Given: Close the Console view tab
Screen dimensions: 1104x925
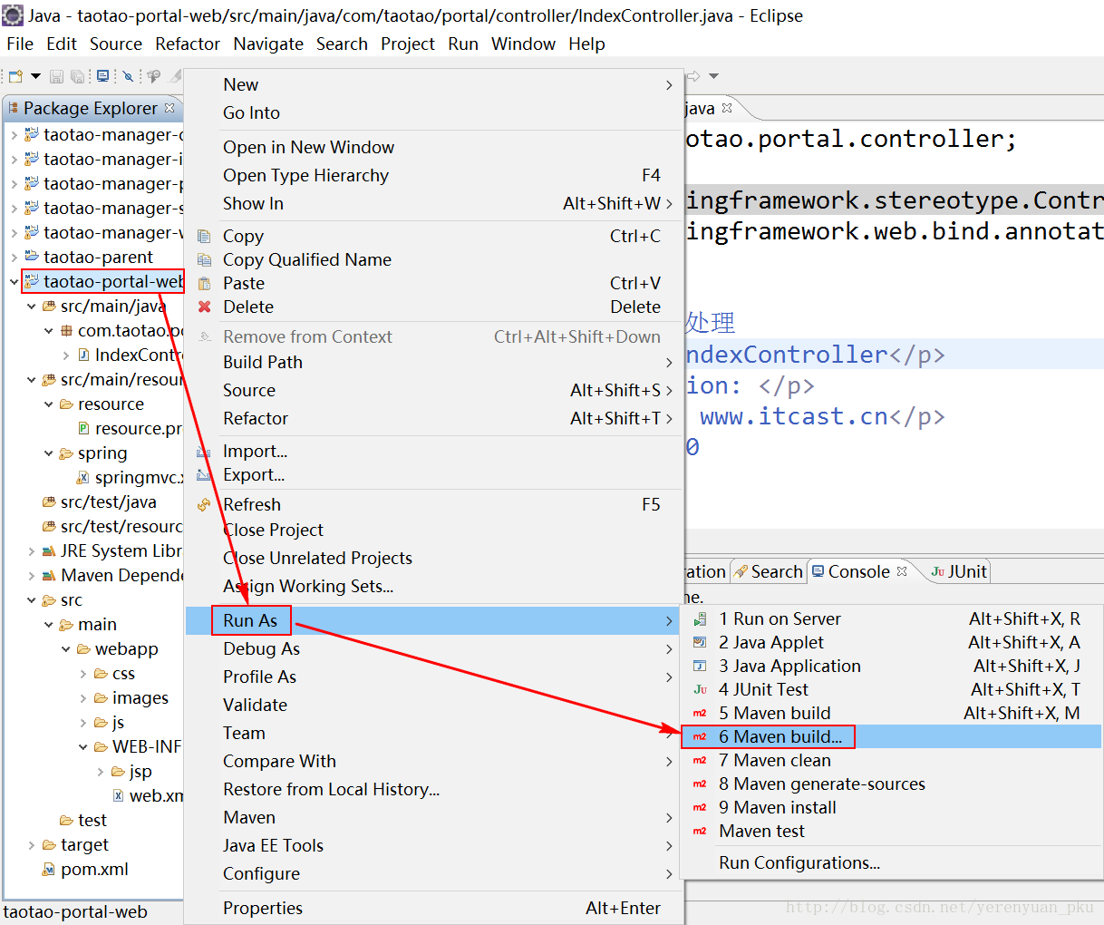Looking at the screenshot, I should [902, 571].
